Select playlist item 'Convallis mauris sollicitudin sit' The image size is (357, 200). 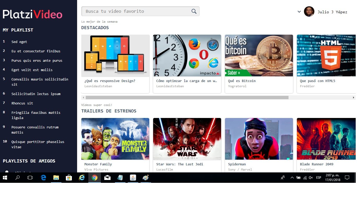click(40, 82)
